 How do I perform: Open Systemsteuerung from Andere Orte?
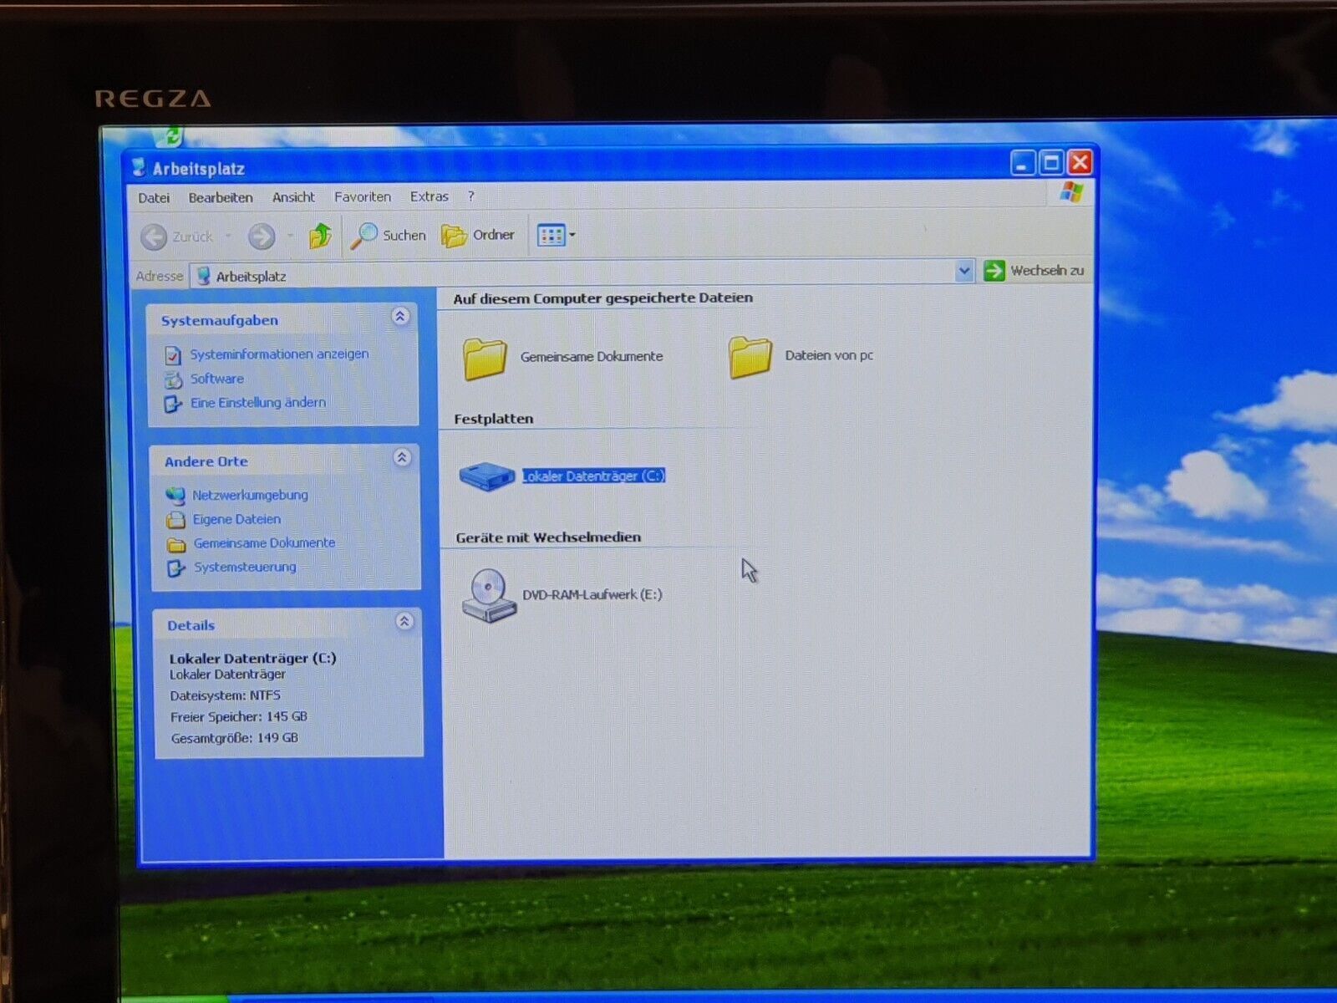tap(244, 568)
